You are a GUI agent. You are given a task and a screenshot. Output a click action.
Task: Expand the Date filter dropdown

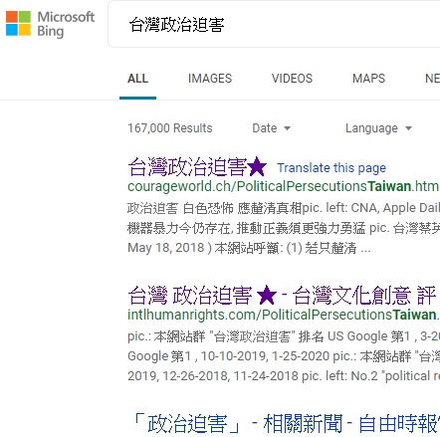click(271, 128)
